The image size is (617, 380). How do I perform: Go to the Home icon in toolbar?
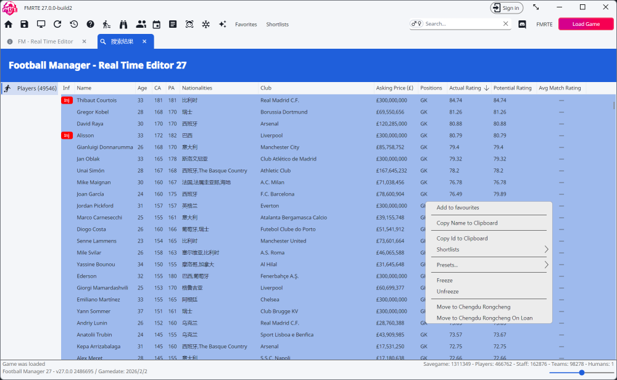[x=8, y=25]
